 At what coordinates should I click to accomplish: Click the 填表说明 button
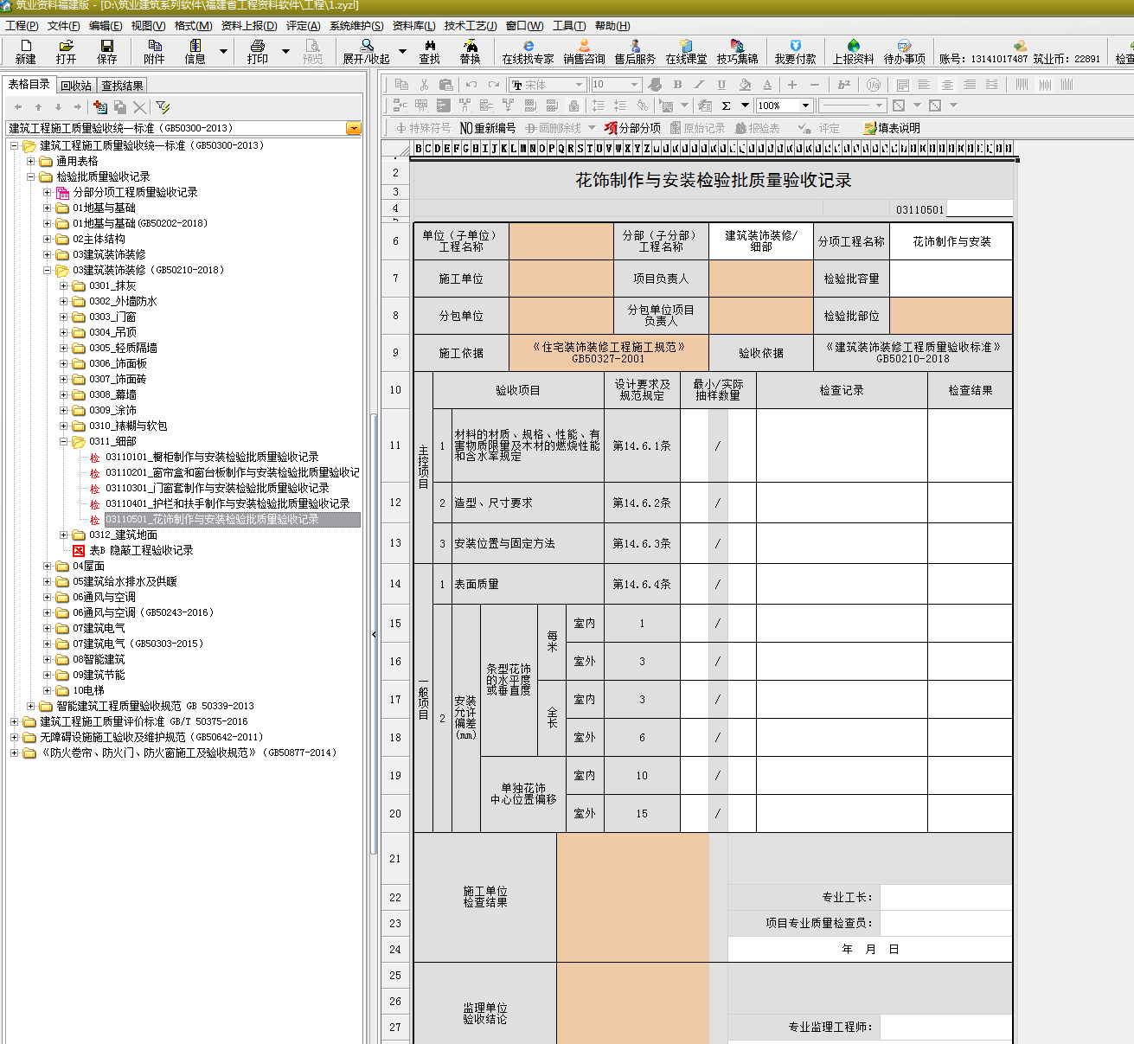point(892,128)
